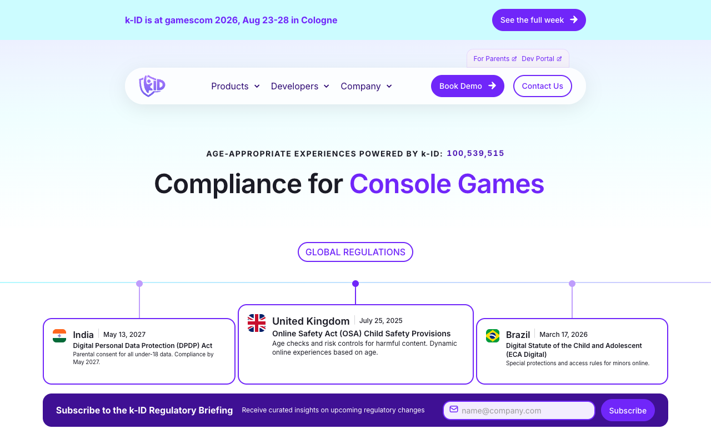This screenshot has width=711, height=444.
Task: Expand the Developers dropdown chevron
Action: pos(327,86)
